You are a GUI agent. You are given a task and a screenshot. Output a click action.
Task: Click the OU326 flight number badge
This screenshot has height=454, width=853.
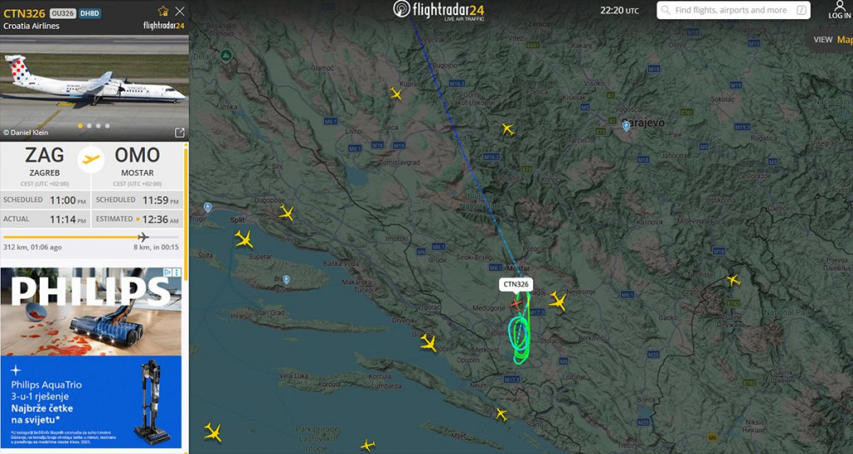click(x=62, y=13)
